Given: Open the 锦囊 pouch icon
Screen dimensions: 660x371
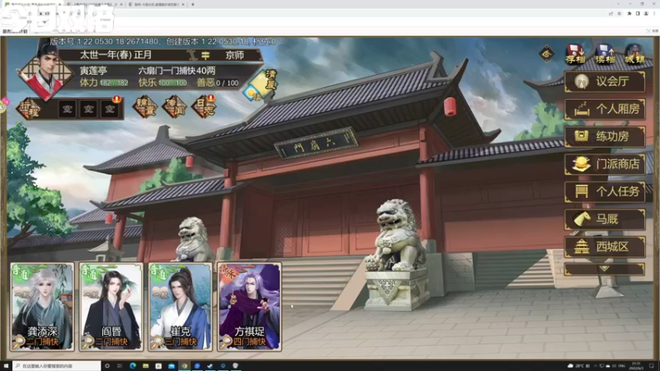Looking at the screenshot, I should [145, 106].
